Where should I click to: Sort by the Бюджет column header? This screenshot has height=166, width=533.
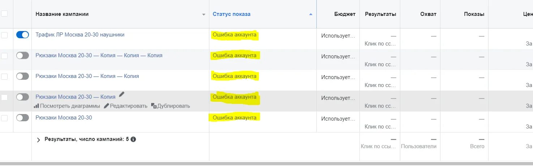point(345,14)
